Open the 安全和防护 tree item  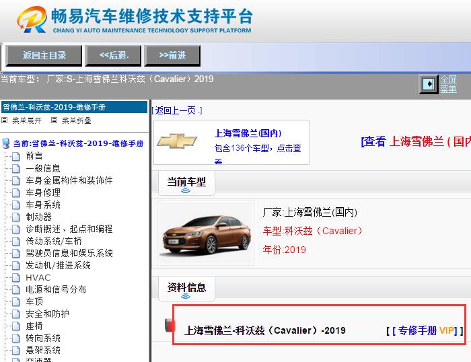47,314
